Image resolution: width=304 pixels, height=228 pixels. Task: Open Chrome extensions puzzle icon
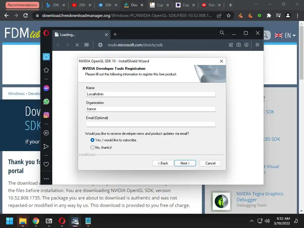tap(269, 15)
